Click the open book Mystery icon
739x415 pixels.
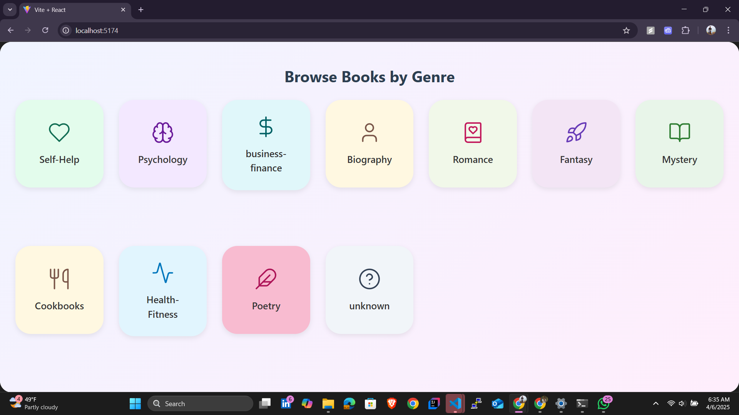(x=679, y=133)
